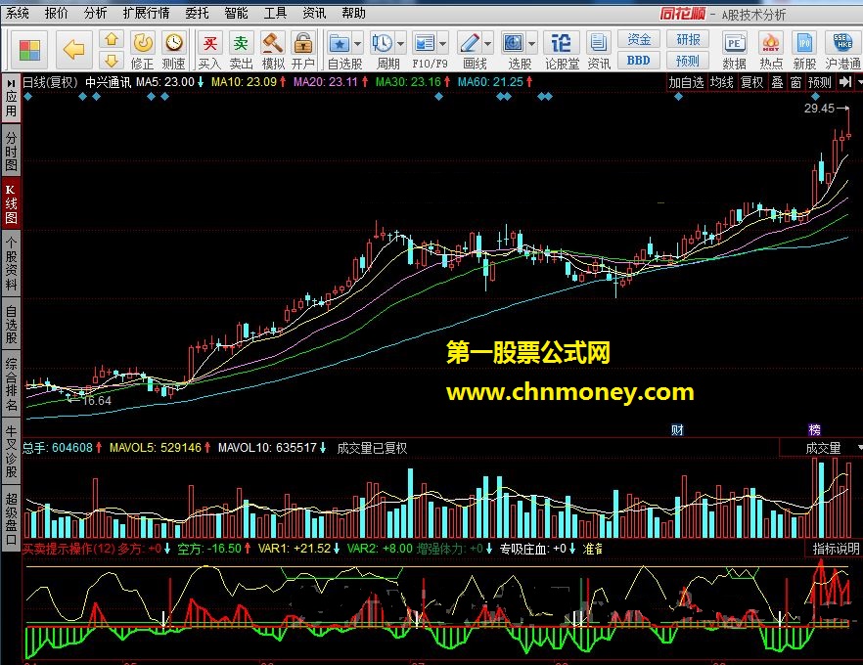Image resolution: width=863 pixels, height=665 pixels.
Task: Open the 资讯 news icon
Action: pyautogui.click(x=598, y=50)
